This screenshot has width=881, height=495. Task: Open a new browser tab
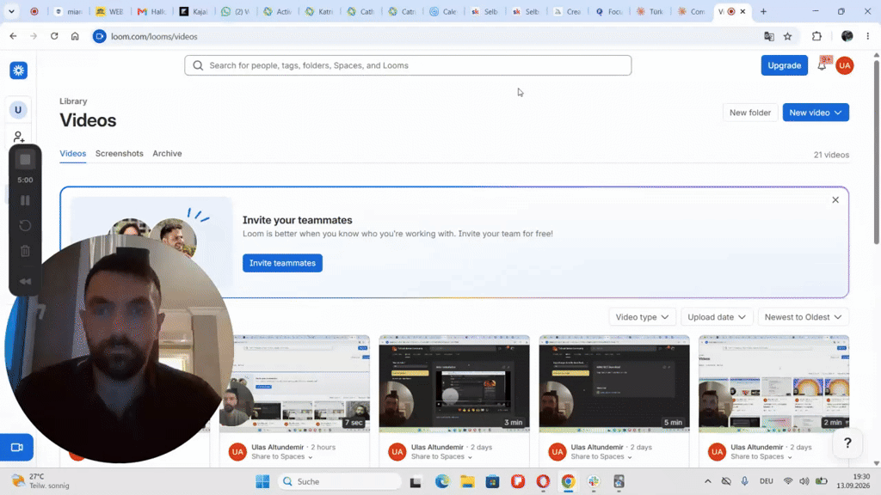tap(763, 11)
